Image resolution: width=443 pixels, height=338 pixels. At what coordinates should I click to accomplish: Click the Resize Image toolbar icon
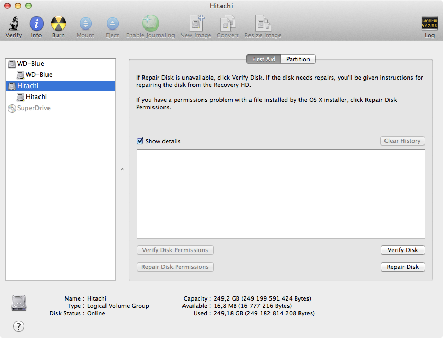[263, 23]
